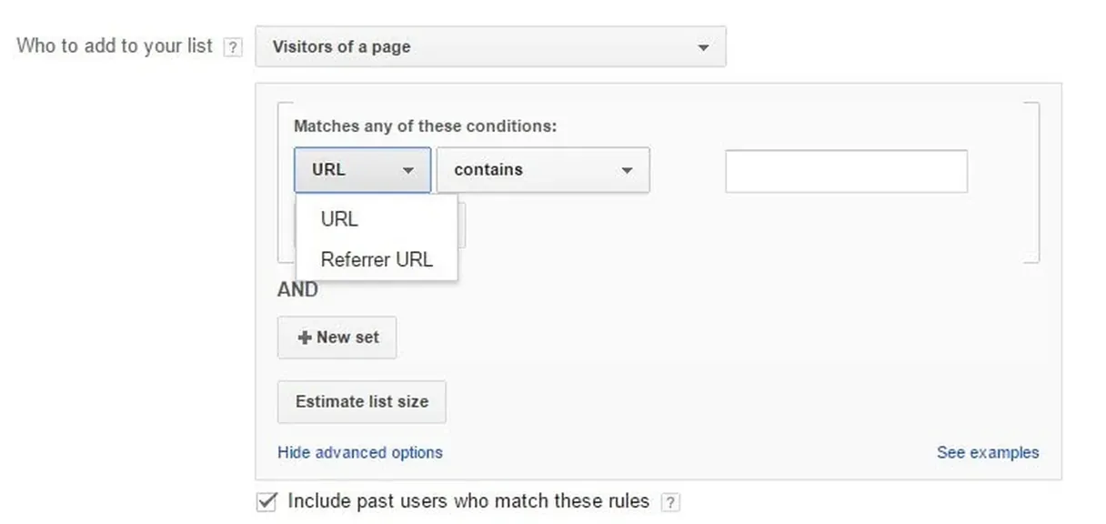The height and width of the screenshot is (524, 1106).
Task: Click help icon beside "Who to add to your list"
Action: (x=233, y=47)
